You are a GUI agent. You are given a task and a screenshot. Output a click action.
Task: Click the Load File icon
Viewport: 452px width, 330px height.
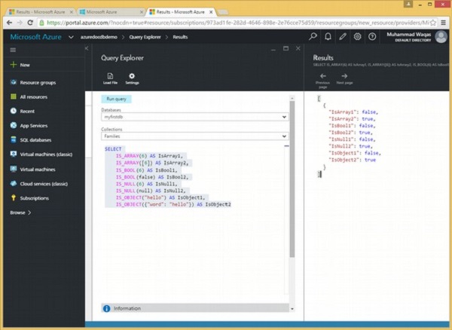click(110, 76)
